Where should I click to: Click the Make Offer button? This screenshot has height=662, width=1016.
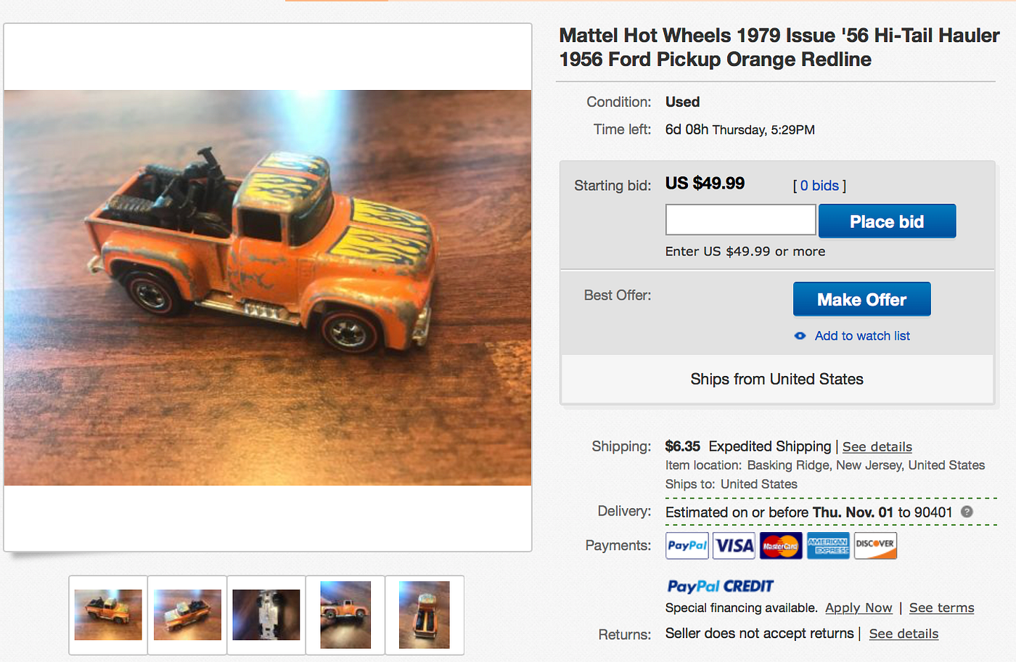pos(861,300)
